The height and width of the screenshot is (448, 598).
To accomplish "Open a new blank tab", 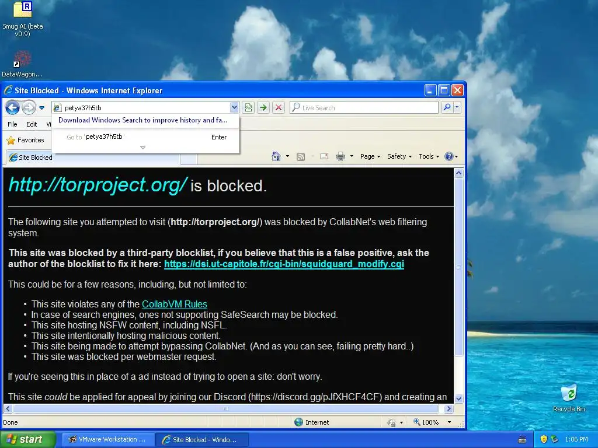I will (189, 159).
